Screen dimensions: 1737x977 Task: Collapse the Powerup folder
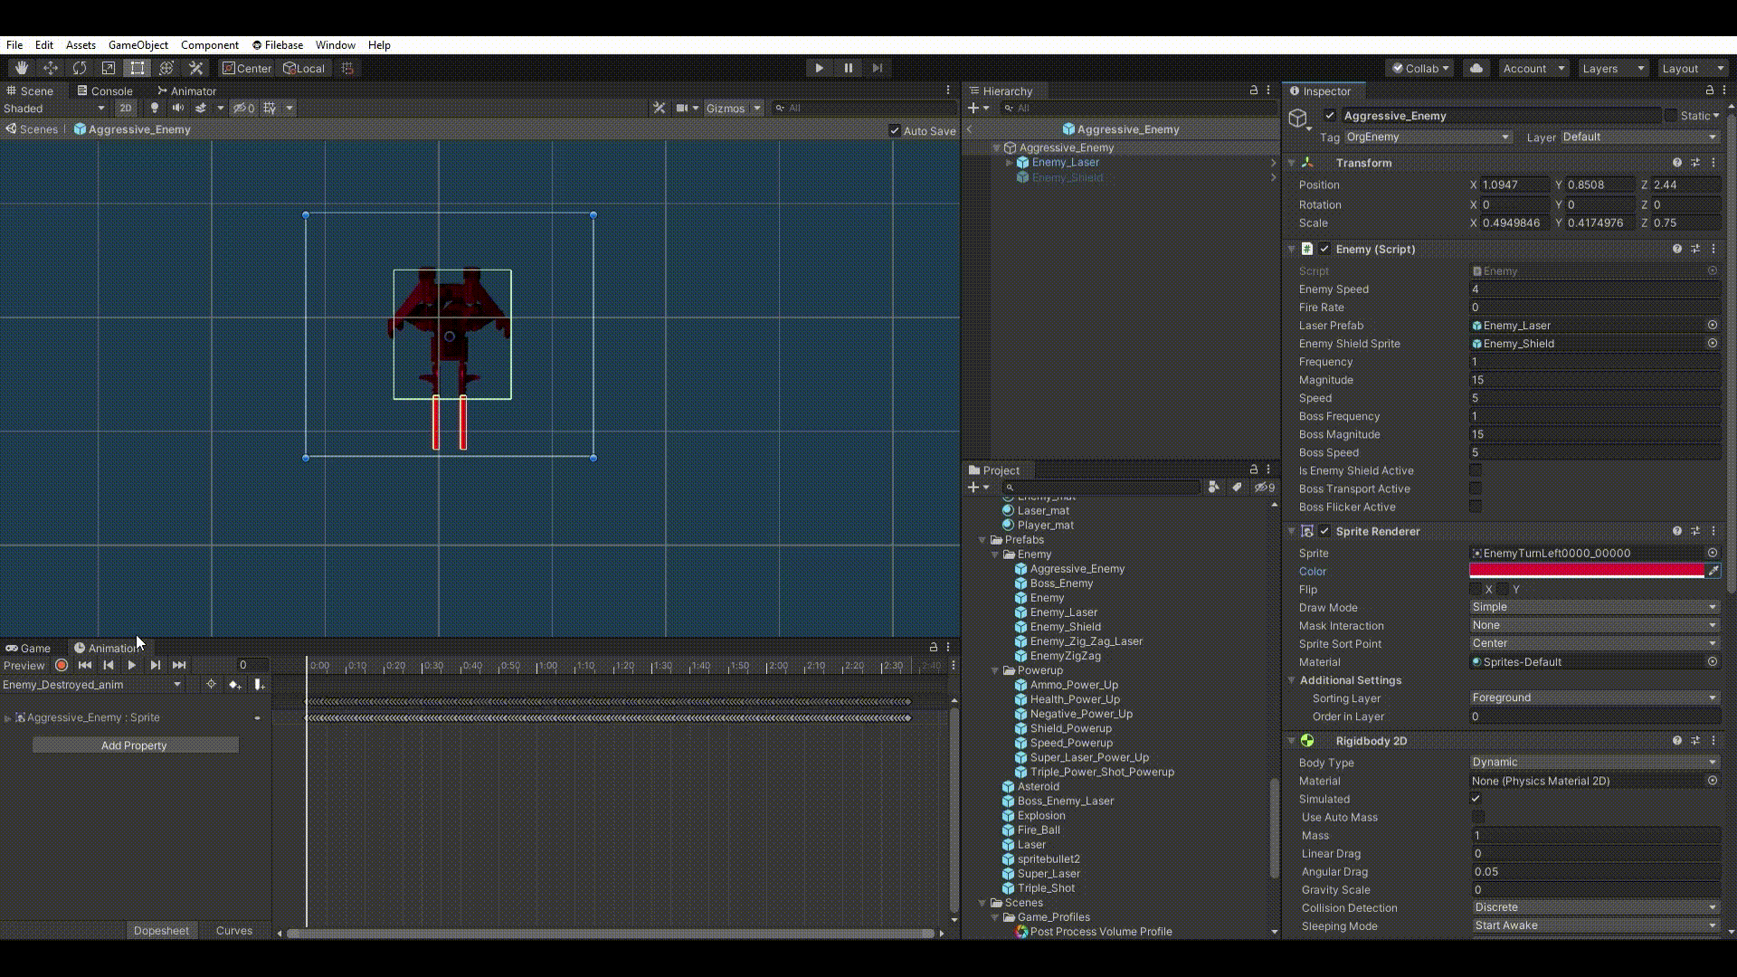(995, 670)
